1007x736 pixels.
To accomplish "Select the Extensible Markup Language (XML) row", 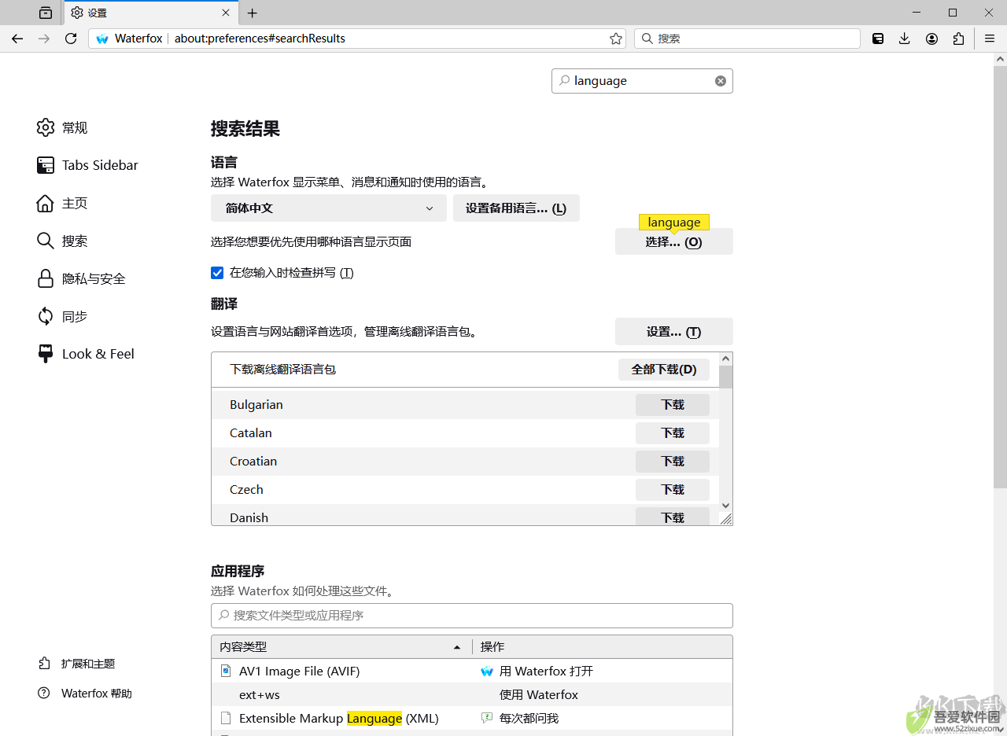I will 472,719.
